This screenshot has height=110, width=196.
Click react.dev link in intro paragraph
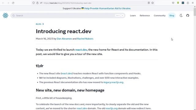81,50
